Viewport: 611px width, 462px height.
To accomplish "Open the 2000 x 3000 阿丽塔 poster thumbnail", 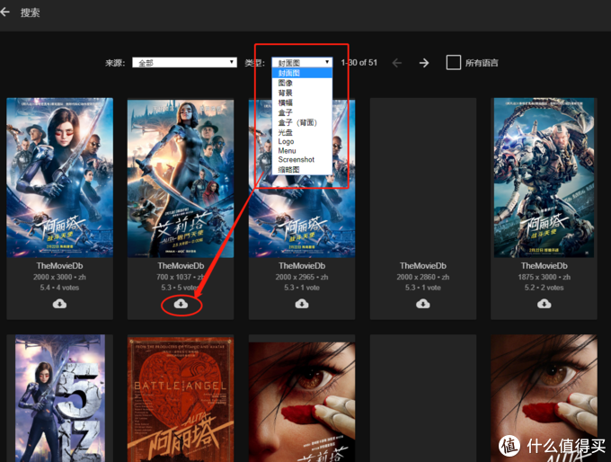I will coord(59,177).
